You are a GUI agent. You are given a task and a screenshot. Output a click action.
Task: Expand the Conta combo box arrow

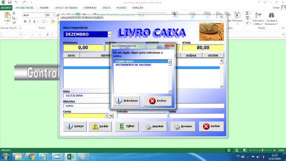click(x=106, y=115)
